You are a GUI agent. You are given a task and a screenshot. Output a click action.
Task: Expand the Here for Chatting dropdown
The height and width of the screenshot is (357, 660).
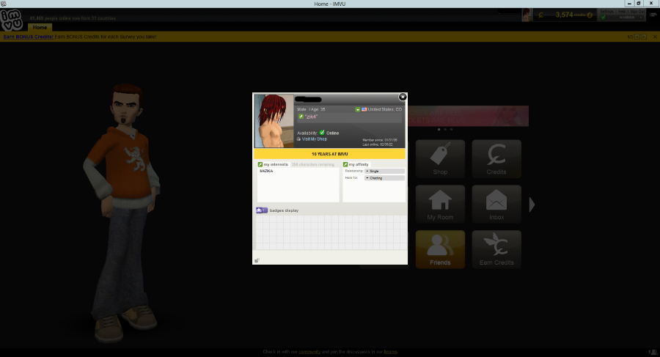[x=384, y=177]
